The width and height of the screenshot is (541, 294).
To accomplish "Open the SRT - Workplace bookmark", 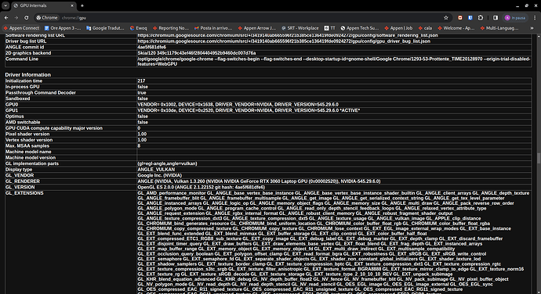I will tap(300, 28).
